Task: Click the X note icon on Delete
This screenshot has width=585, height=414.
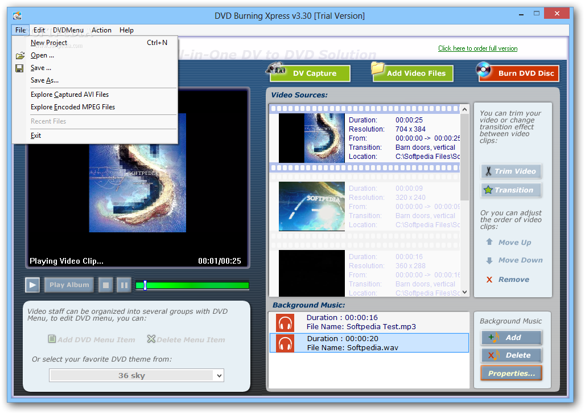Action: [494, 355]
